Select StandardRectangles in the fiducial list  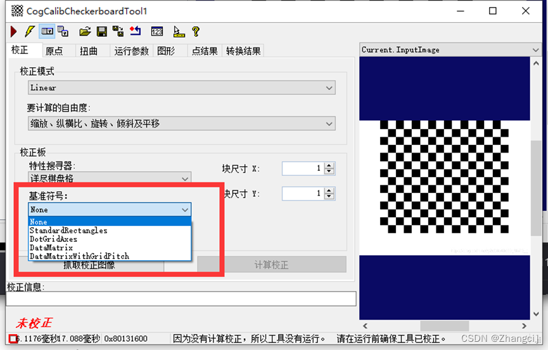110,230
